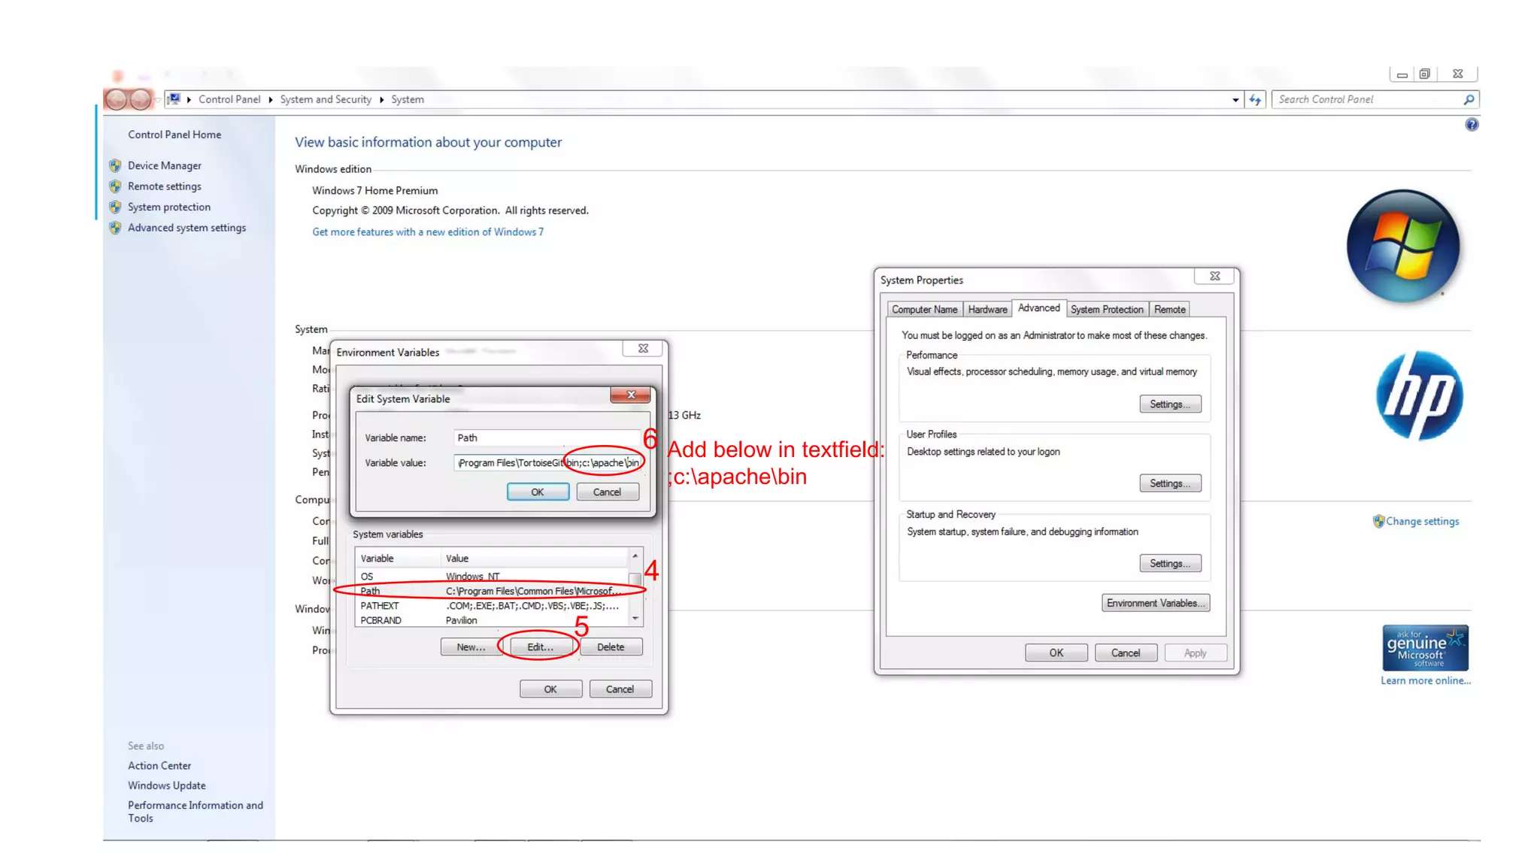Click the Device Manager shield icon
Image resolution: width=1540 pixels, height=866 pixels.
(115, 165)
